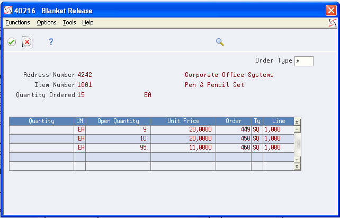Click Open Quantity cell showing 95

pyautogui.click(x=118, y=148)
